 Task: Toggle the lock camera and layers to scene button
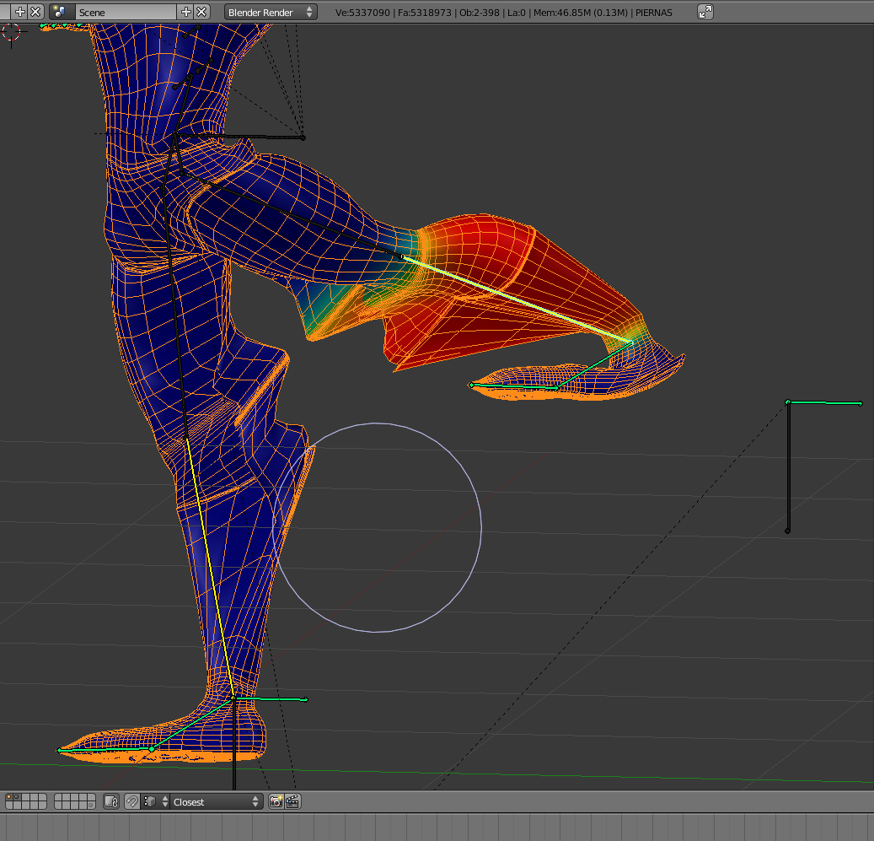coord(111,801)
